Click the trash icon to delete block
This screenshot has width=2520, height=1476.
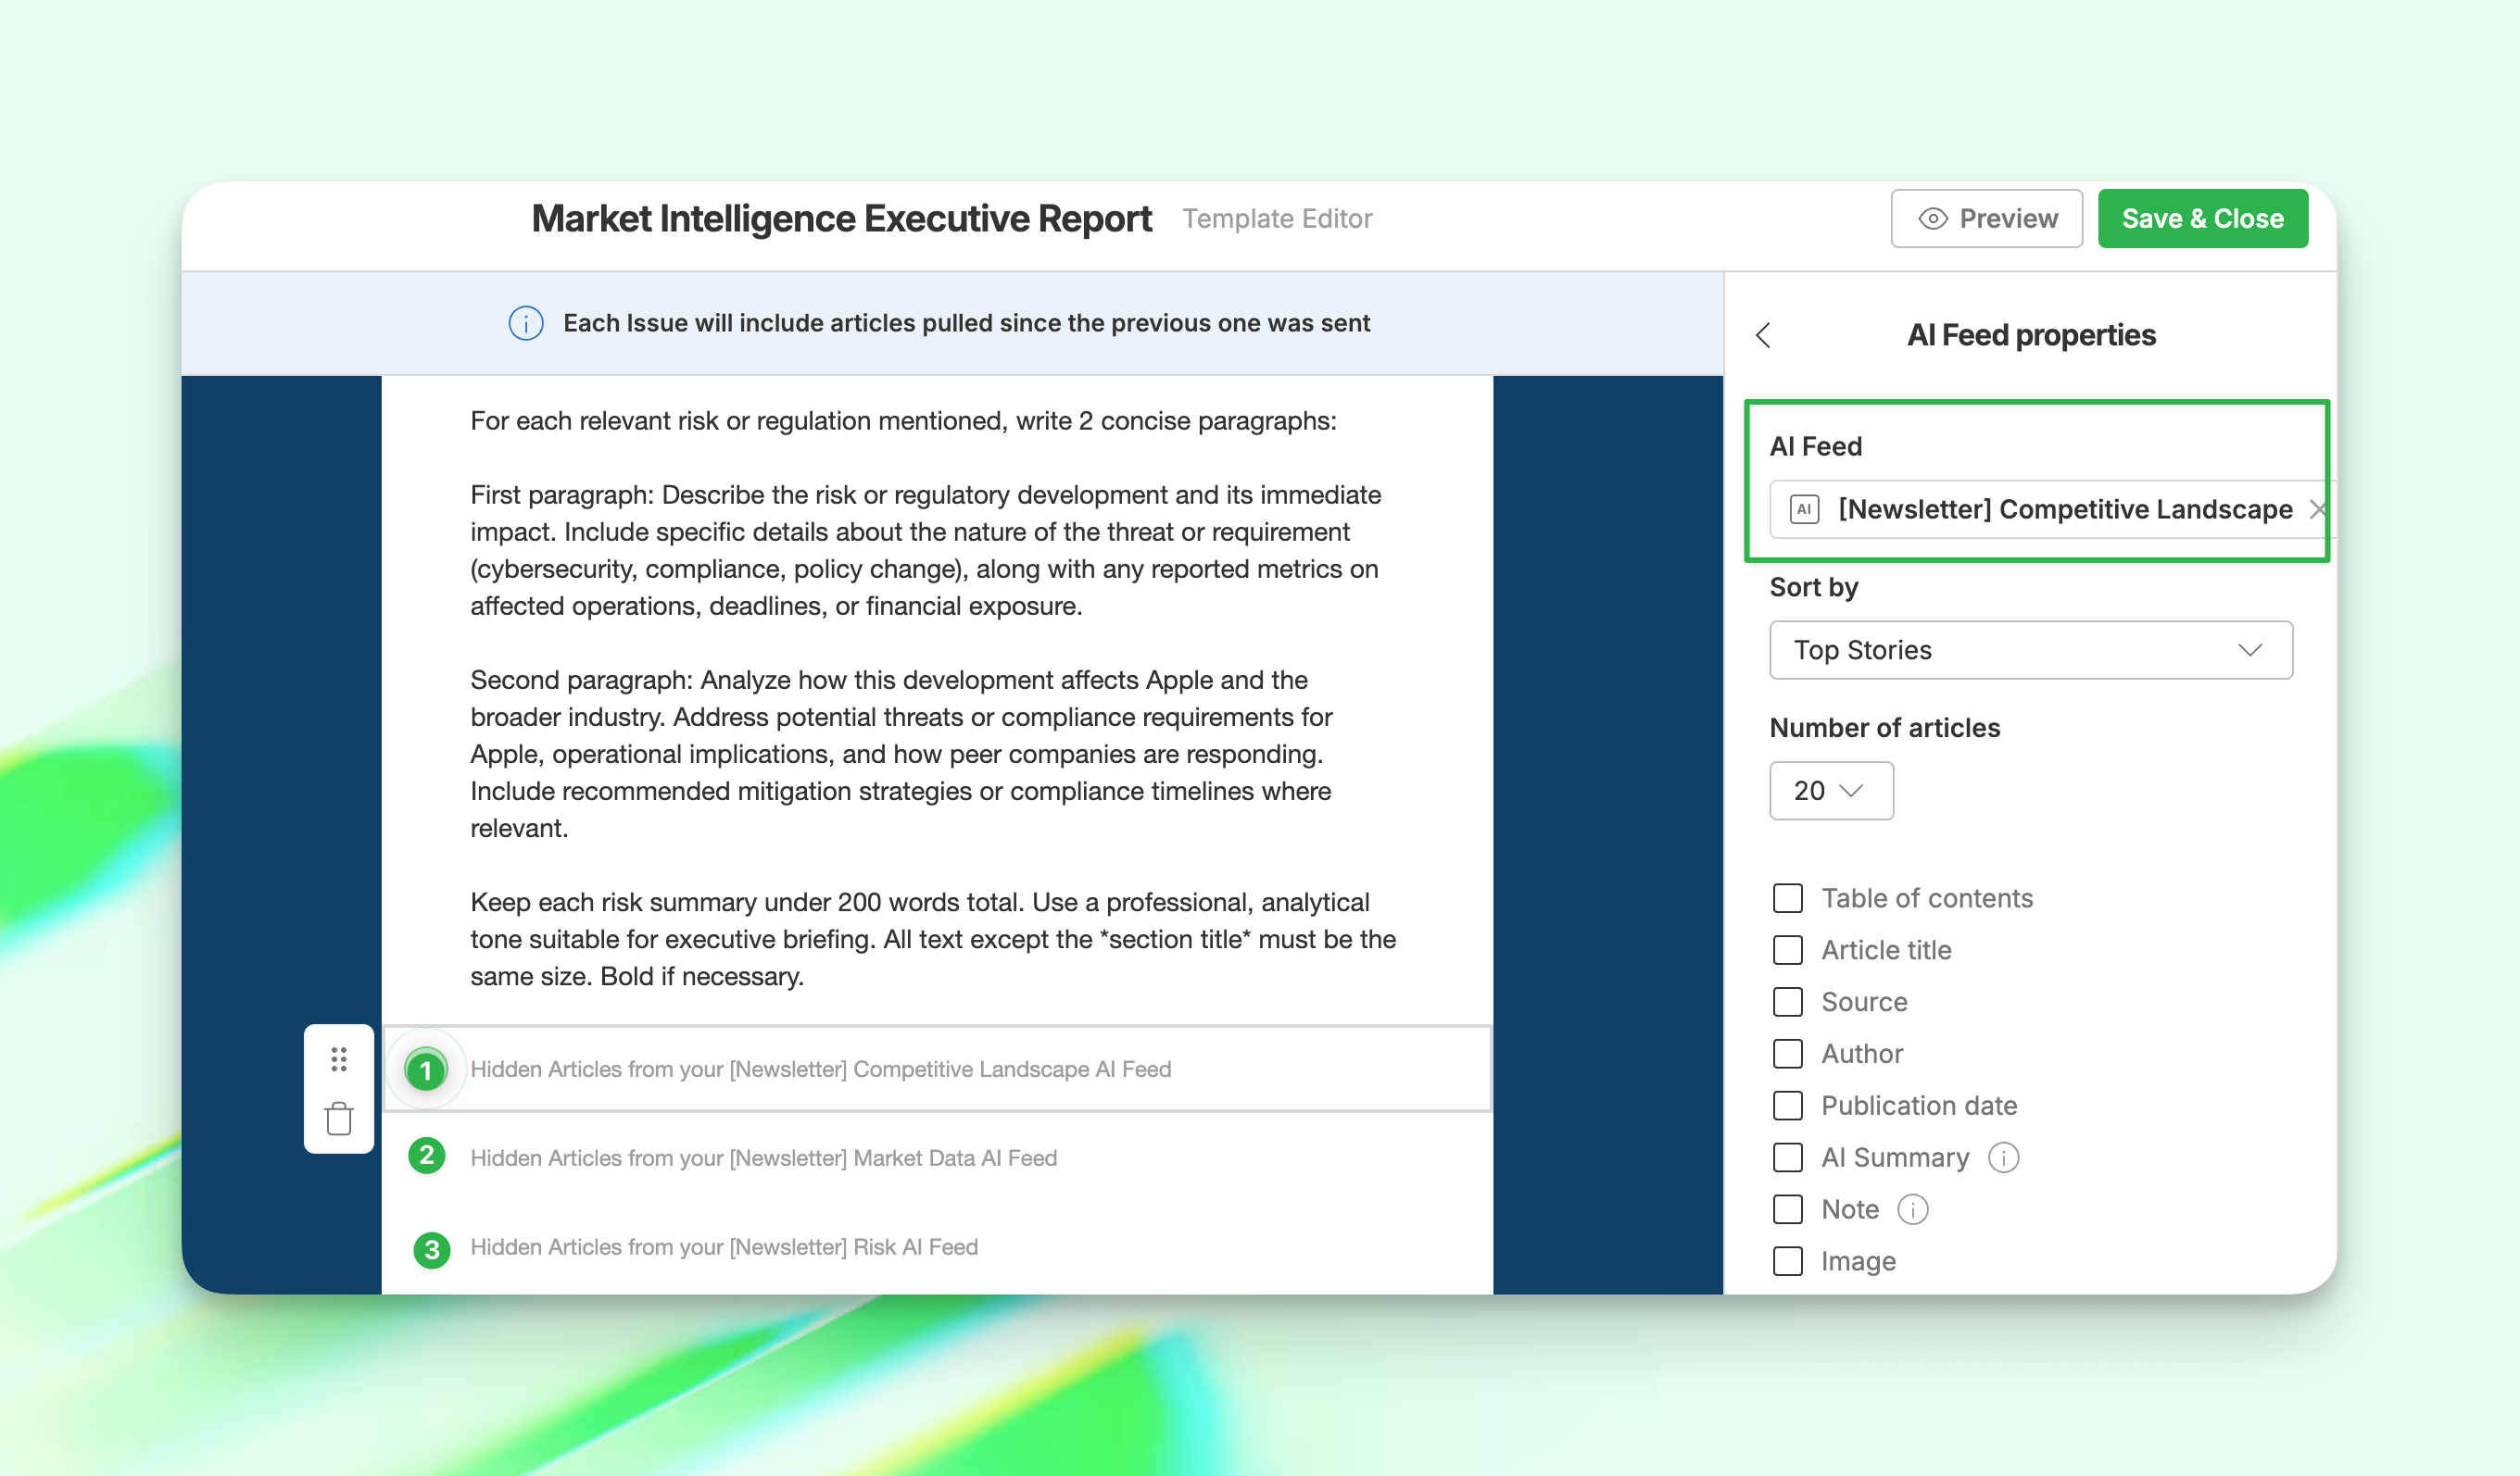pyautogui.click(x=339, y=1120)
